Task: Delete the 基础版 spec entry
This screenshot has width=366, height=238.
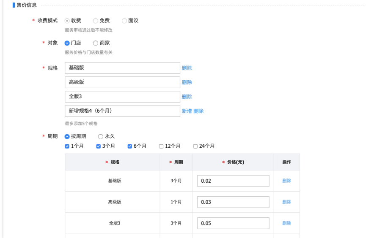Action: point(187,68)
